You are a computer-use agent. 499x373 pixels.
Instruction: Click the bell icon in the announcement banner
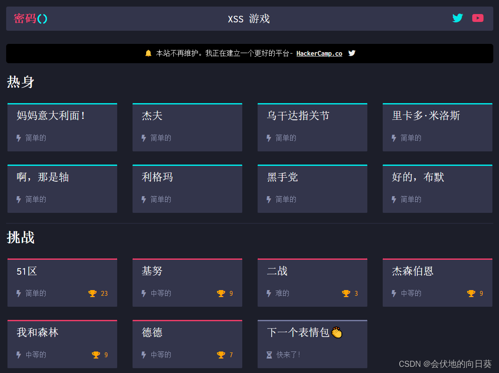(x=148, y=53)
